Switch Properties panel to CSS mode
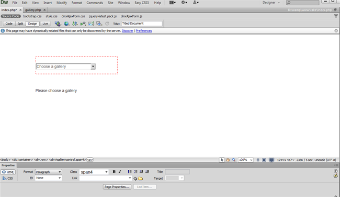Viewport: 340px width, 197px height. point(8,178)
